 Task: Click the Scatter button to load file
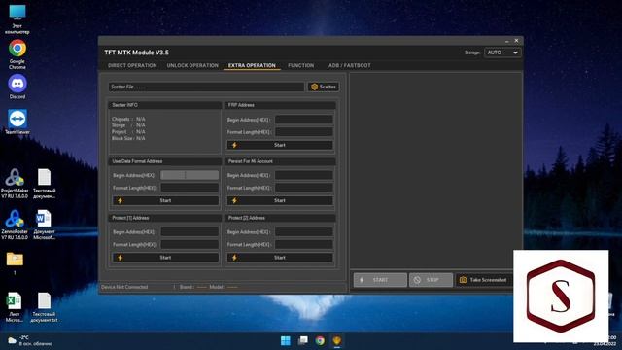click(324, 87)
